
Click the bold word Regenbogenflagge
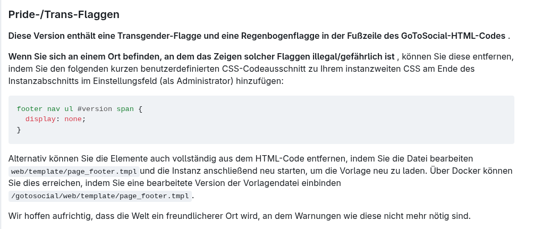click(x=276, y=36)
